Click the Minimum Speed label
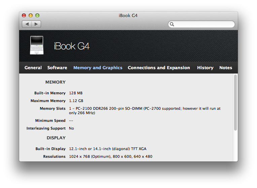Viewport: 257px width, 188px height. (50, 121)
